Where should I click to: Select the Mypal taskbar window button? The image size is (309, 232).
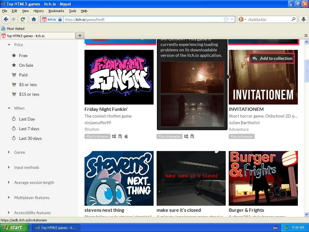tap(56, 228)
